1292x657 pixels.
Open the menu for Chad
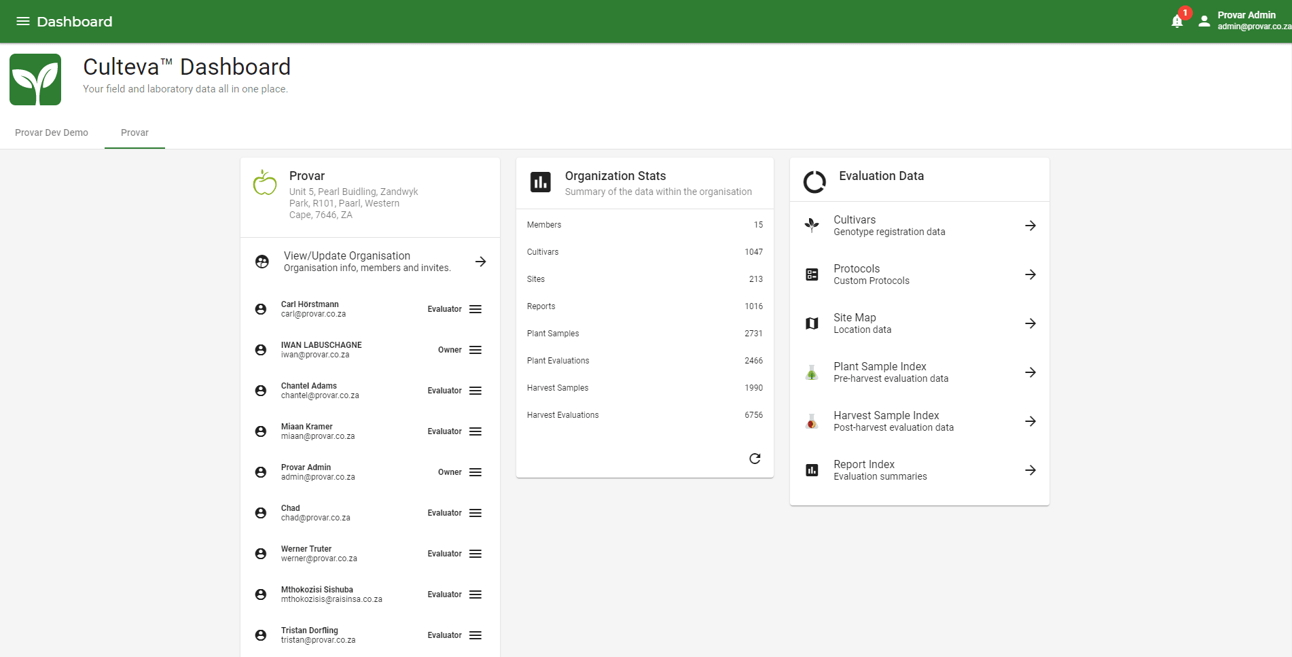[475, 513]
